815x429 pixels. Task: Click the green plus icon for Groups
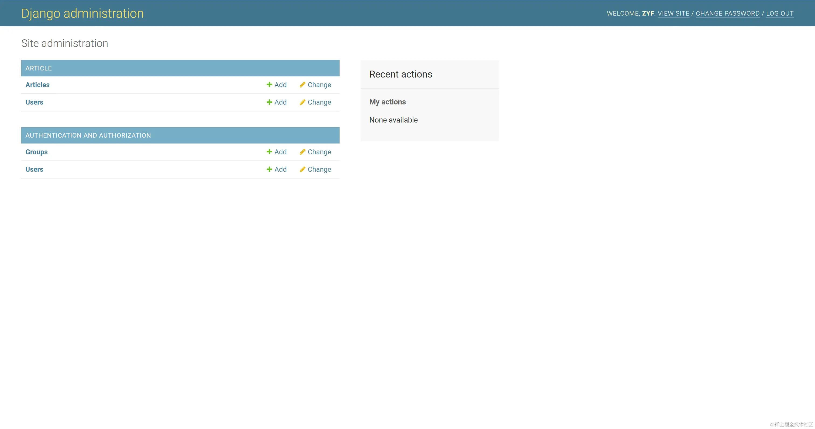269,152
